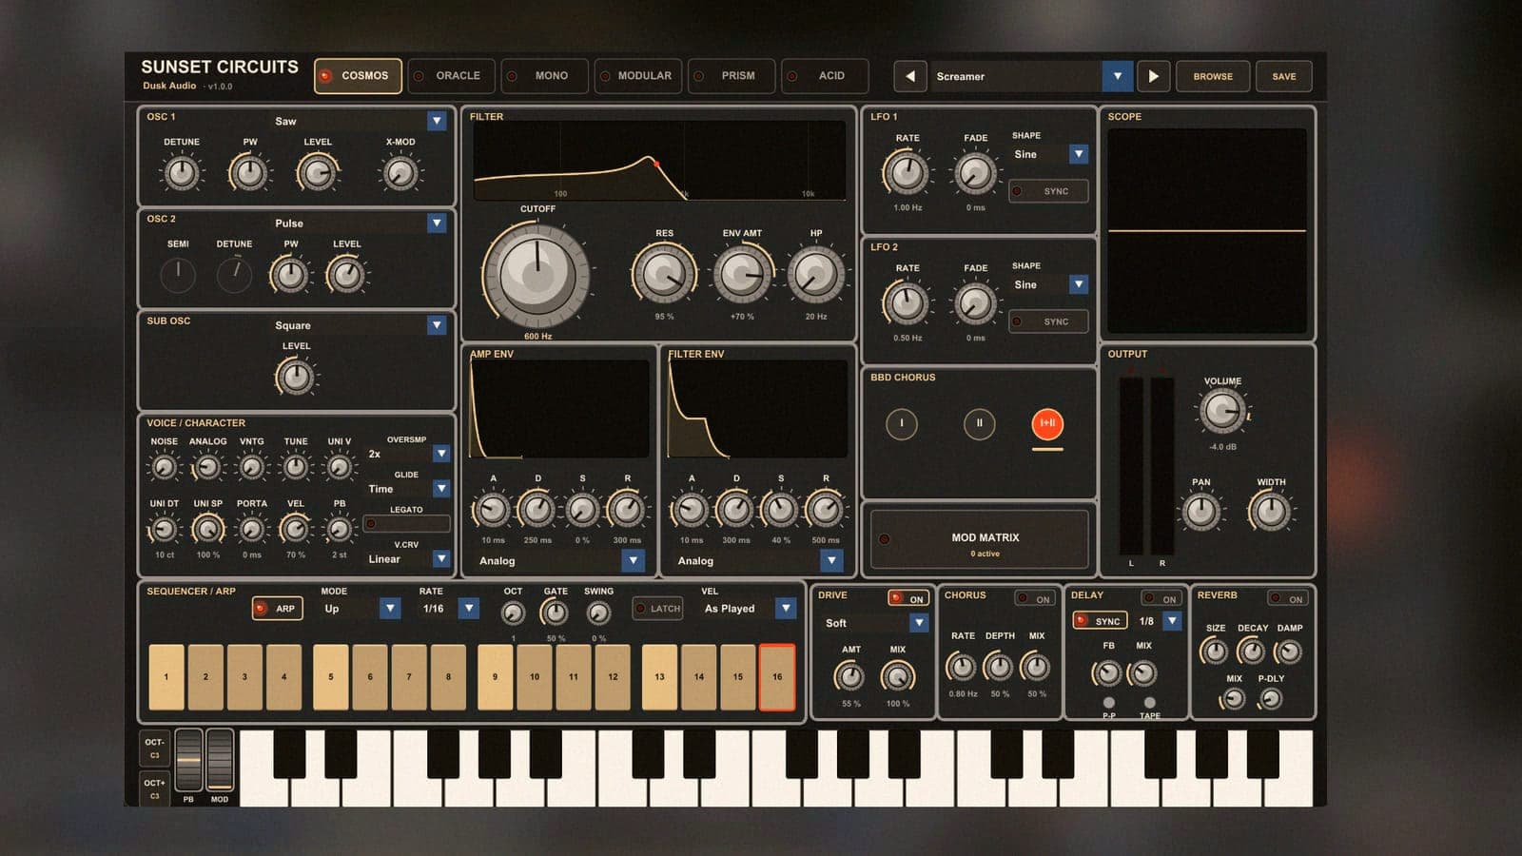Turn on the DELAY effect
Image resolution: width=1522 pixels, height=856 pixels.
point(1161,598)
